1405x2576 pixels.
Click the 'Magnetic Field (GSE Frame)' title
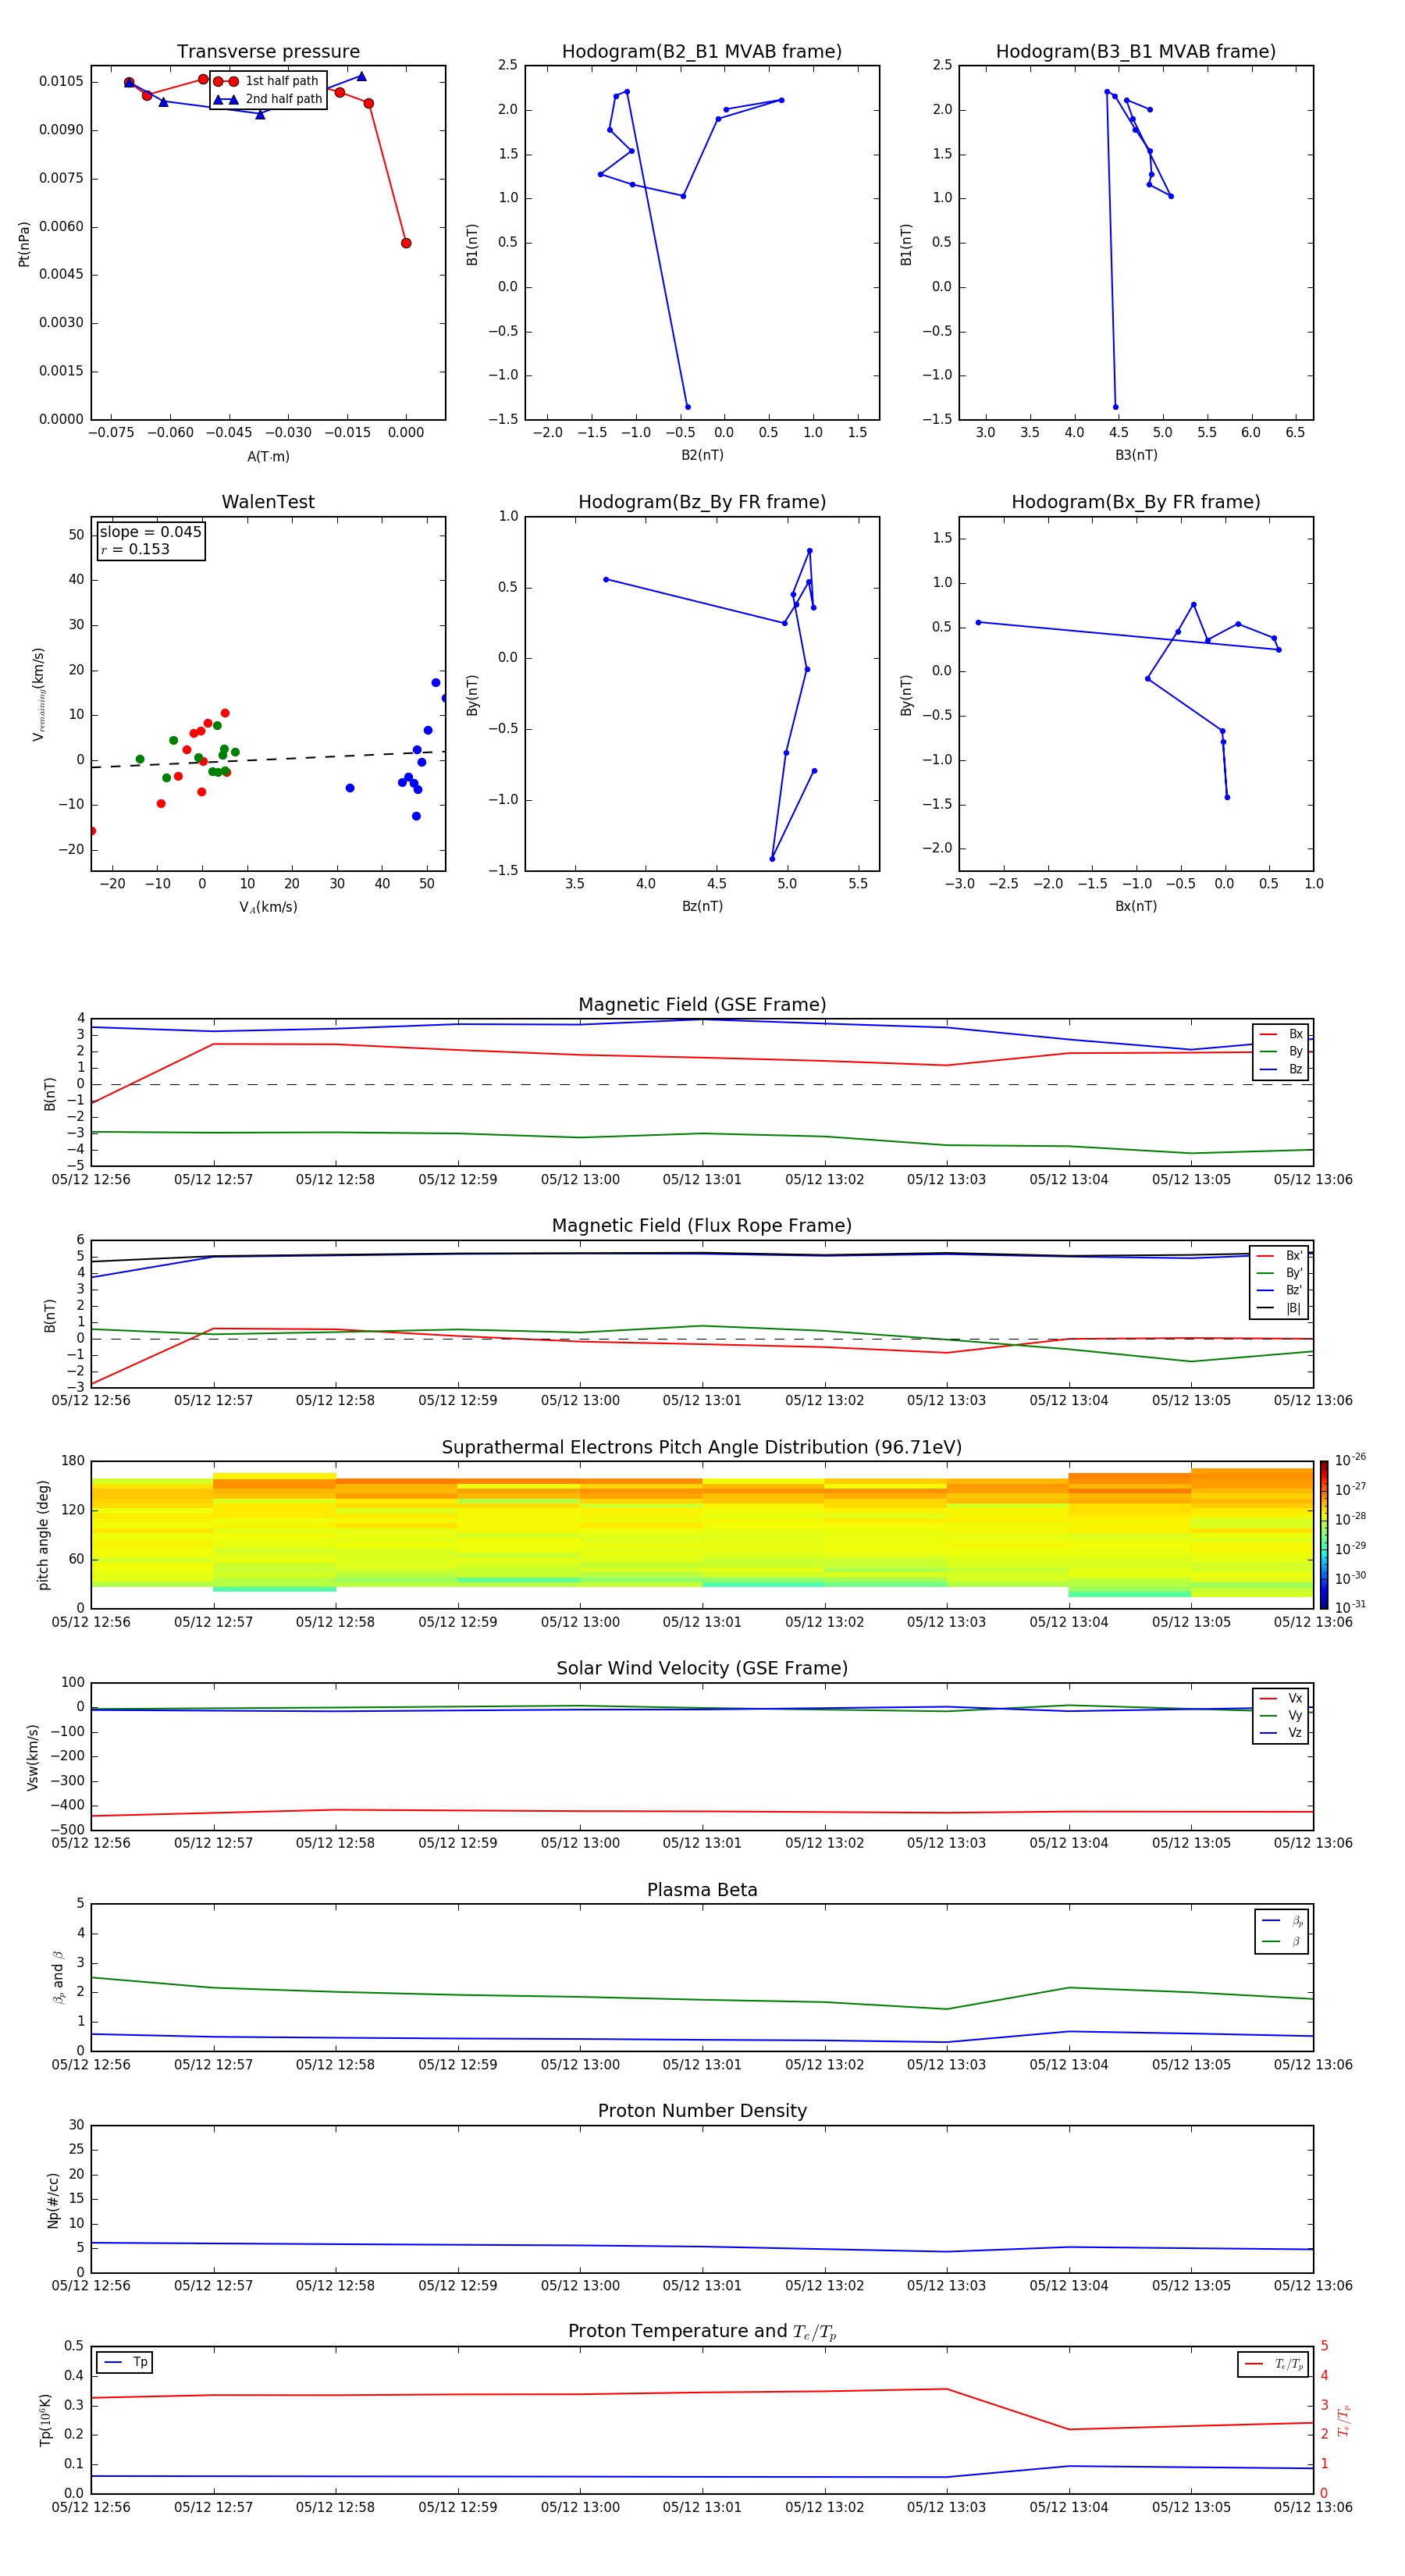702,1005
